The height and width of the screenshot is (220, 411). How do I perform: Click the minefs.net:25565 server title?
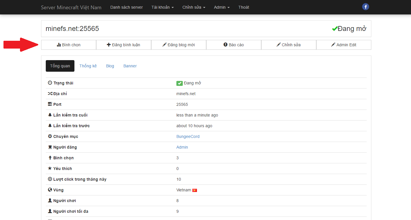pyautogui.click(x=72, y=29)
